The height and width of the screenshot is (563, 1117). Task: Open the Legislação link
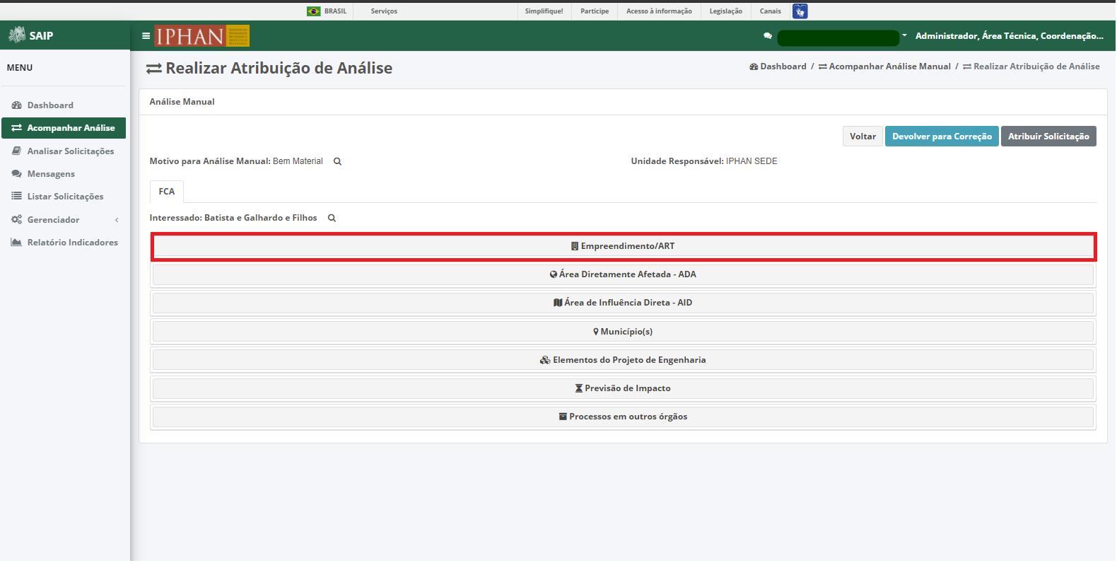click(726, 11)
